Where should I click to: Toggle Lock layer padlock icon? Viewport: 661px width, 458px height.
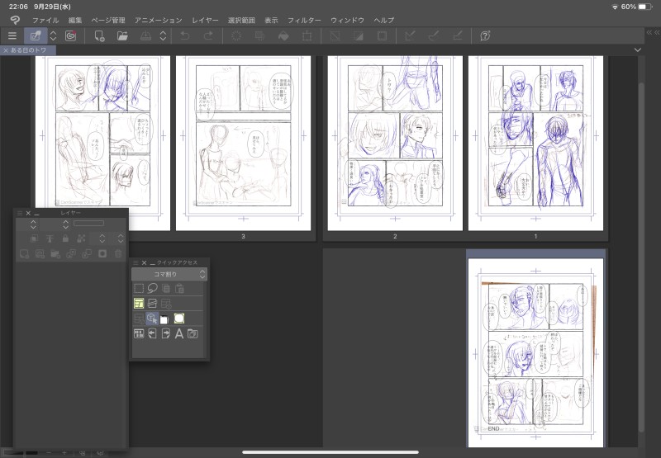click(65, 238)
